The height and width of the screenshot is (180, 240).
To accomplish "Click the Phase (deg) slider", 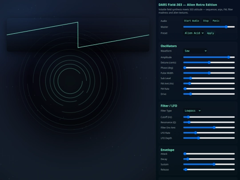I will pos(209,68).
